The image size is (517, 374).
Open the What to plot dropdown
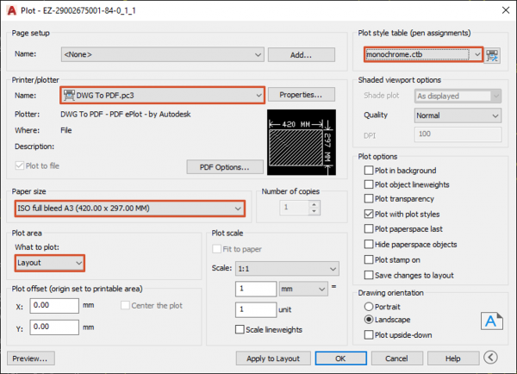point(49,263)
